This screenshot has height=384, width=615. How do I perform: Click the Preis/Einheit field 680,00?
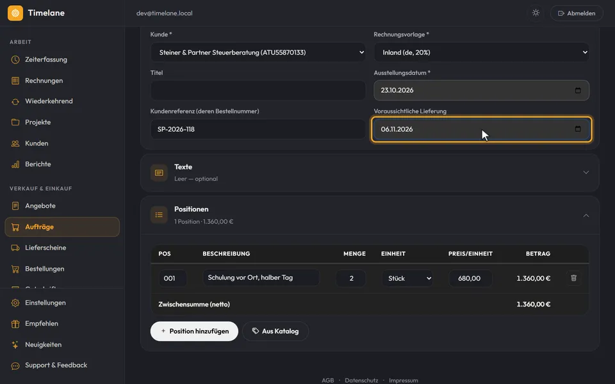470,278
